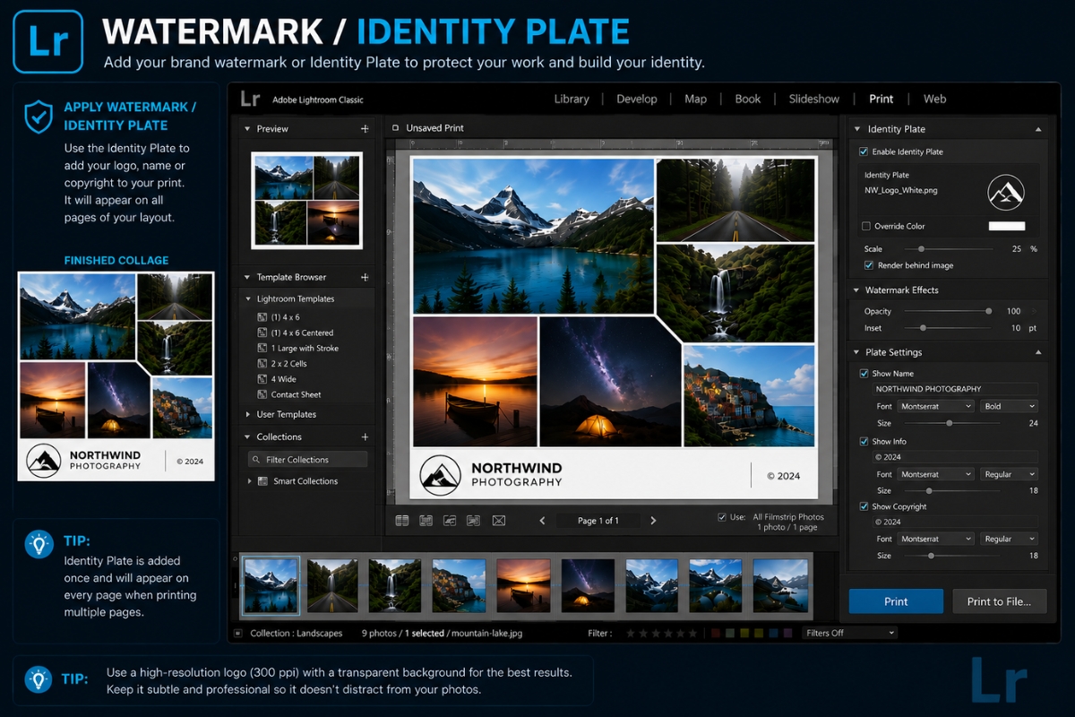
Task: Click the Print to File... button
Action: tap(999, 601)
